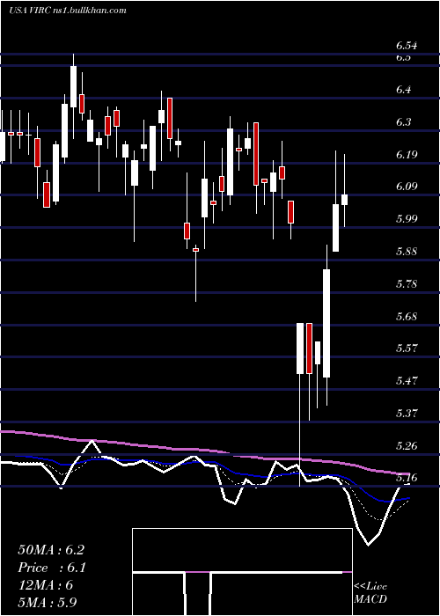Select the 6.4 price axis label
Viewport: 440px width, 616px height.
(403, 90)
